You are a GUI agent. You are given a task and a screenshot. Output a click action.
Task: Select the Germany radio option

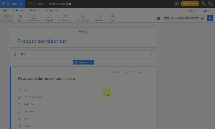19,112
